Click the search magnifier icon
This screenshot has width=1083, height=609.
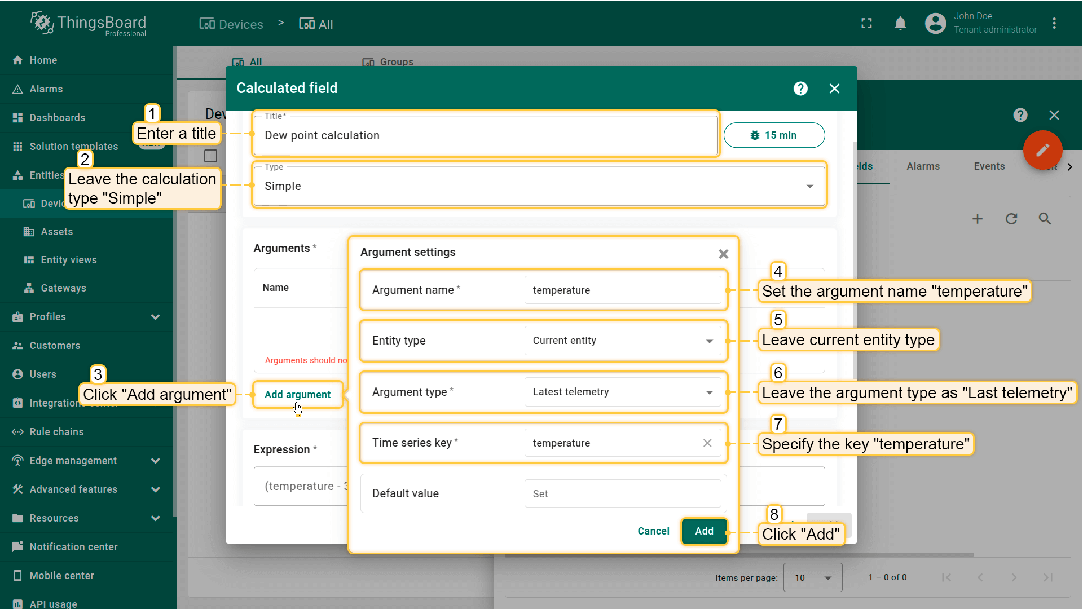(x=1045, y=219)
